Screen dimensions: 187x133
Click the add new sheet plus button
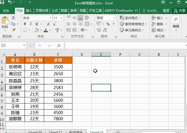tap(118, 132)
